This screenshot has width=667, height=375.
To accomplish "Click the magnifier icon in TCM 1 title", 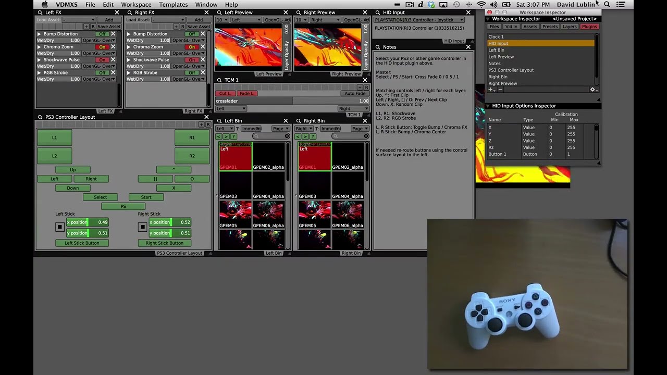I will coord(219,80).
